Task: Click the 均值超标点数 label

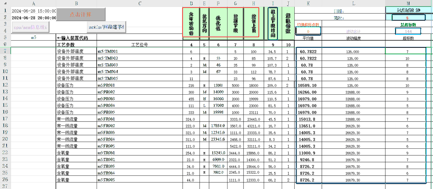Action: point(308,24)
